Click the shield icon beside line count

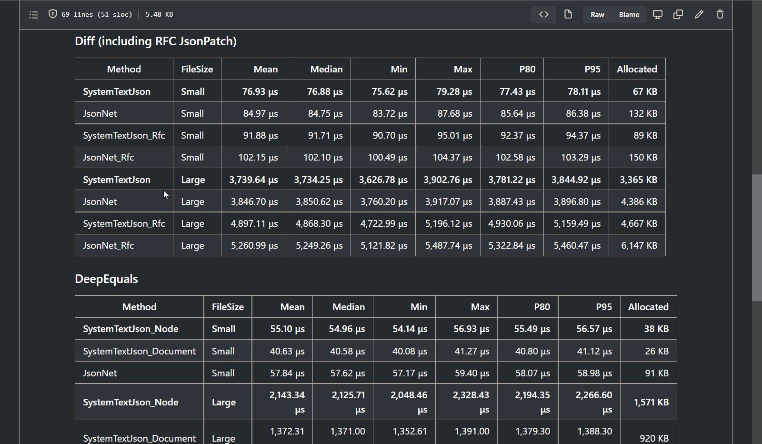pyautogui.click(x=53, y=14)
